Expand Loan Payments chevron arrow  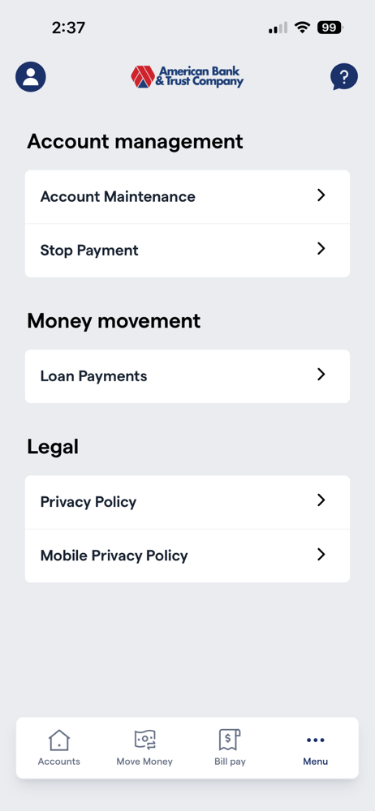point(321,375)
